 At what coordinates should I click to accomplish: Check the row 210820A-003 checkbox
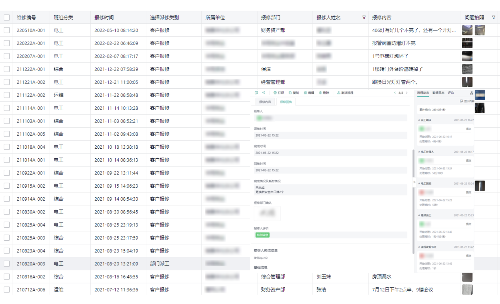pyautogui.click(x=7, y=264)
